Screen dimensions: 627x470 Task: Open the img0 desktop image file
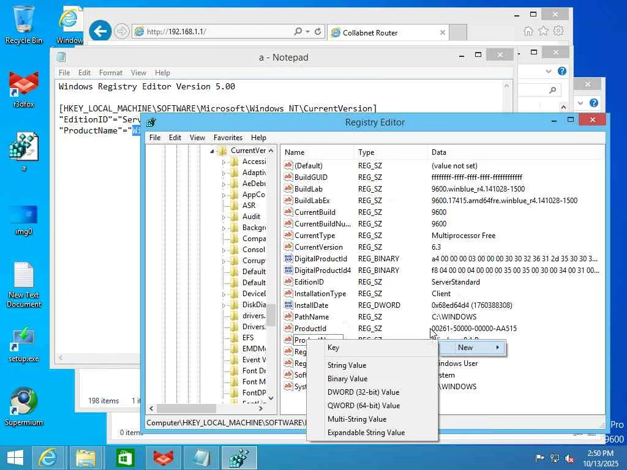[24, 220]
